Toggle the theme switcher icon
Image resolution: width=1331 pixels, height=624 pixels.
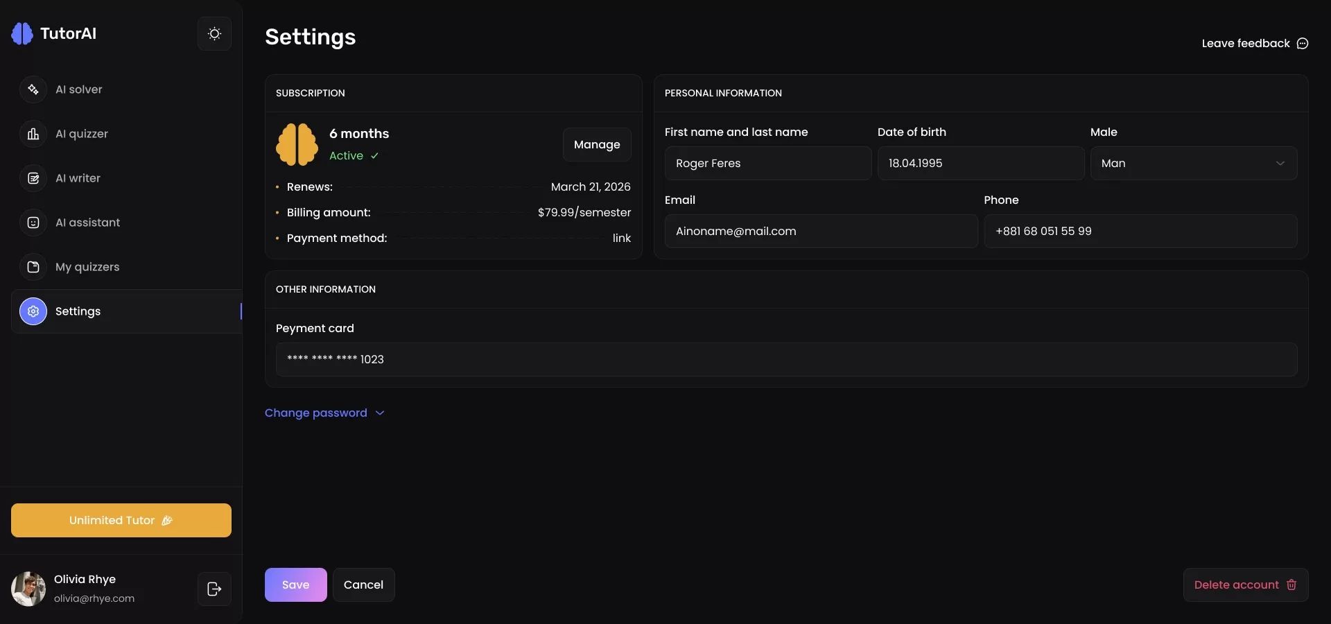(214, 33)
